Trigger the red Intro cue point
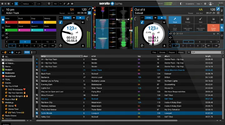Screen dimensions: 225x125 pyautogui.click(x=11, y=22)
